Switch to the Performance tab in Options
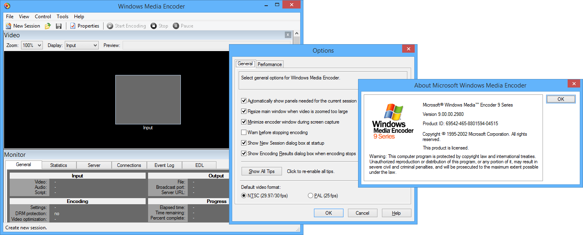583x235 pixels. (269, 64)
